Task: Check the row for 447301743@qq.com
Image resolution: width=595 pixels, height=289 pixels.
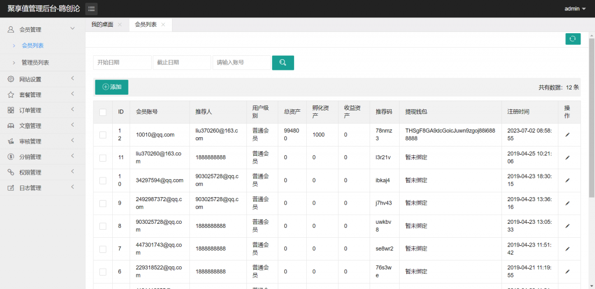Action: [103, 249]
